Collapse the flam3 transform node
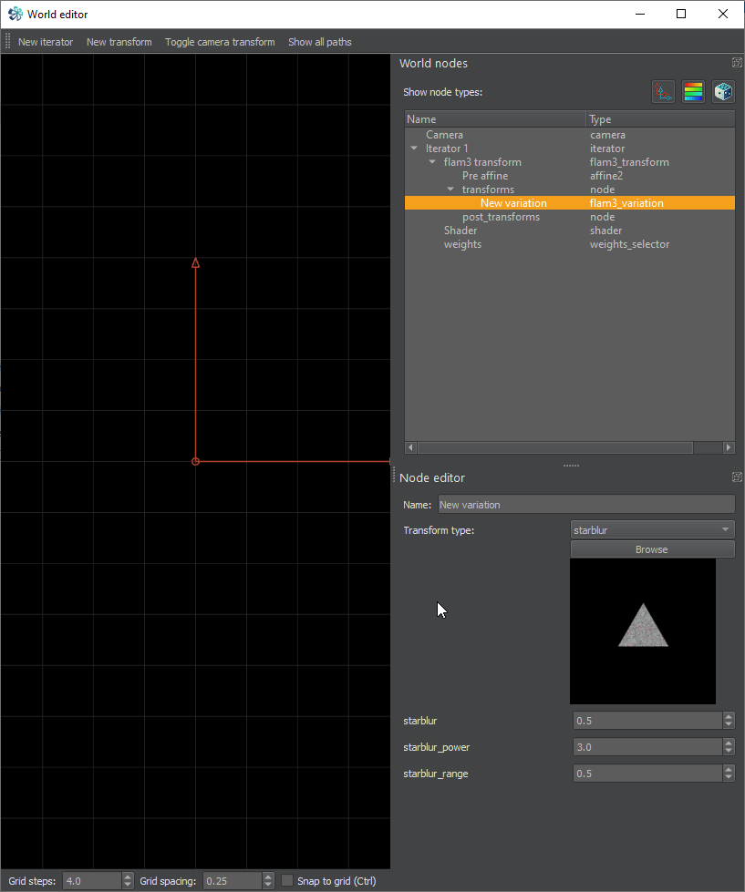This screenshot has height=892, width=745. point(432,162)
